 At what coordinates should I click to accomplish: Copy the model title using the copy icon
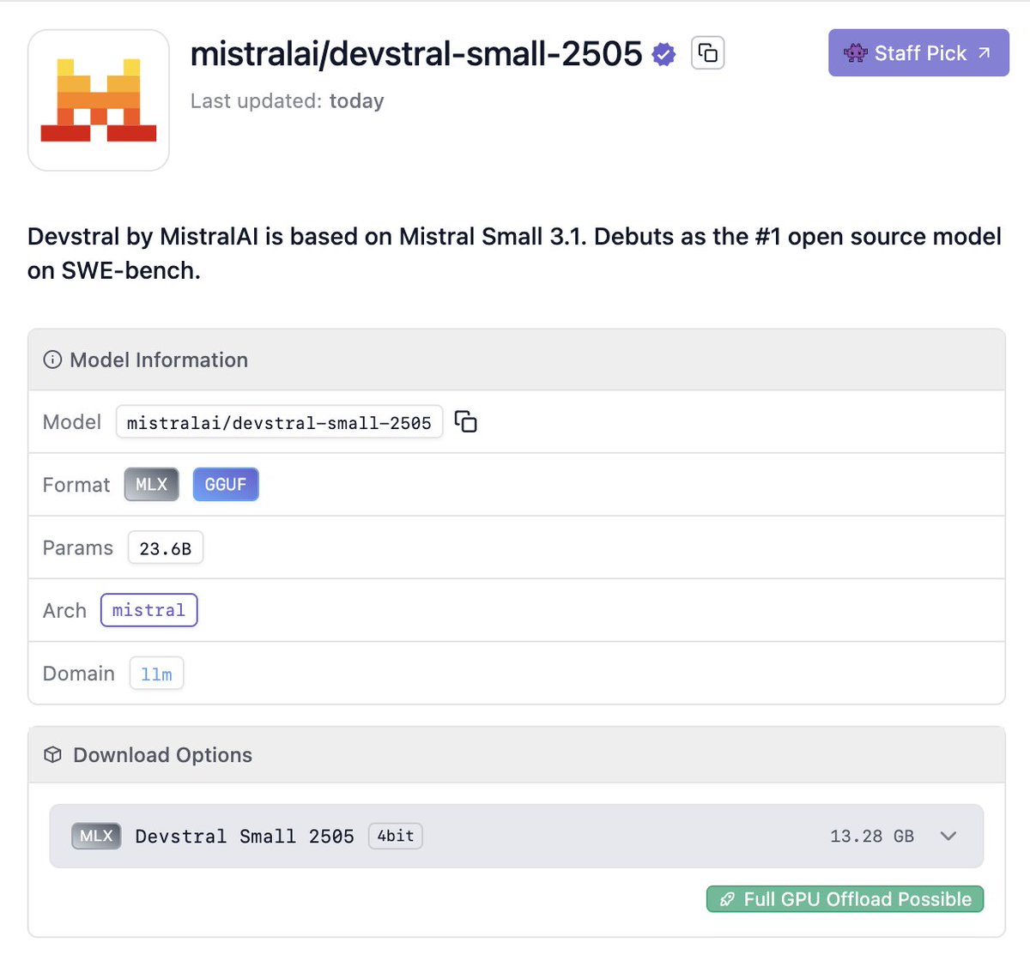point(706,52)
